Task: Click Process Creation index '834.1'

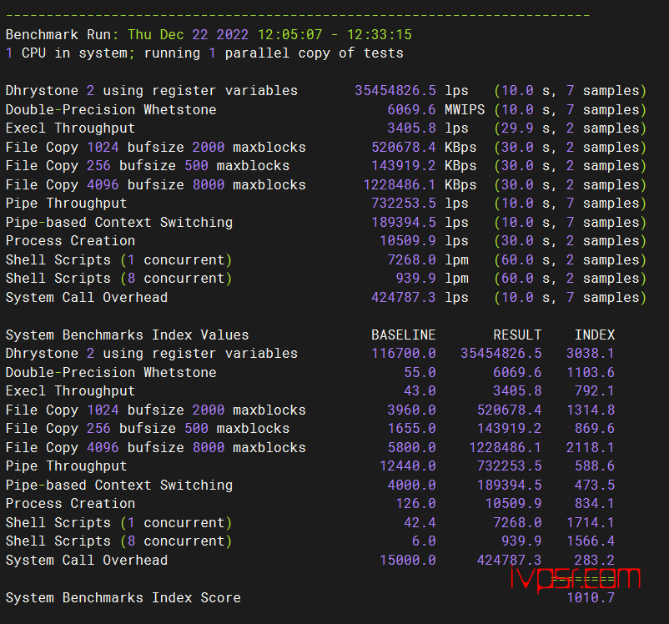Action: point(594,504)
